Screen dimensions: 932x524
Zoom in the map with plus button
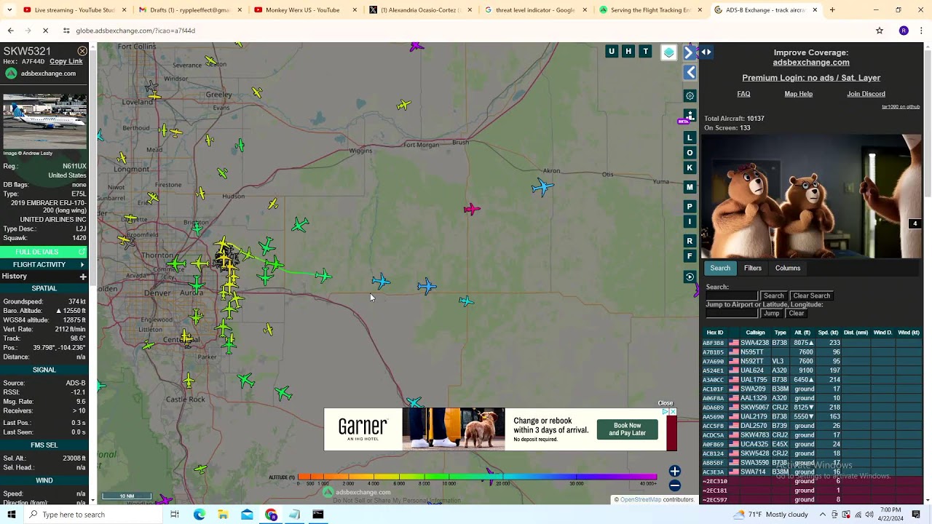click(675, 472)
